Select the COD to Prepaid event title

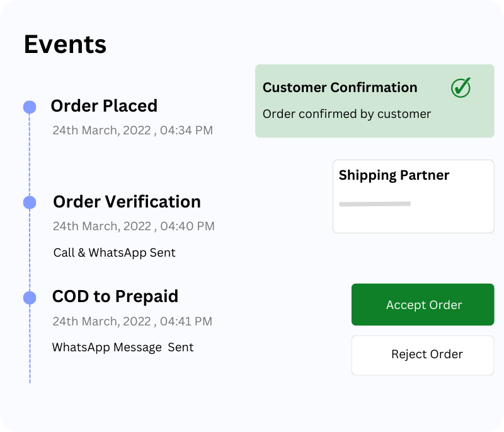[x=115, y=296]
